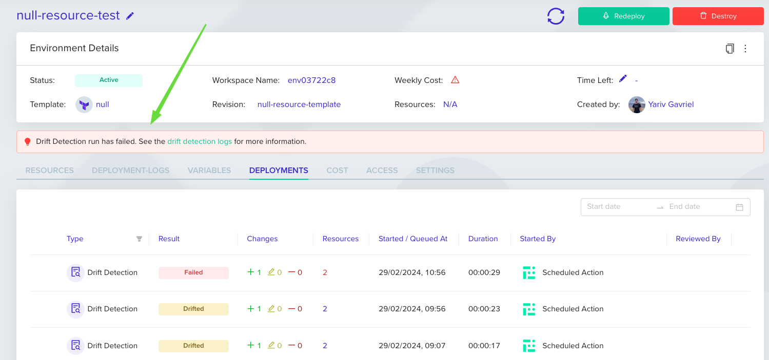769x360 pixels.
Task: Click the Changes column header
Action: (x=262, y=239)
